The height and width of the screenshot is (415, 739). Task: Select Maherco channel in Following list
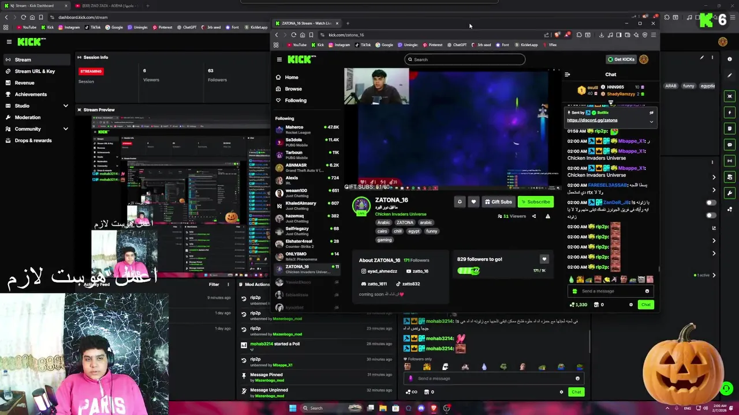point(307,130)
